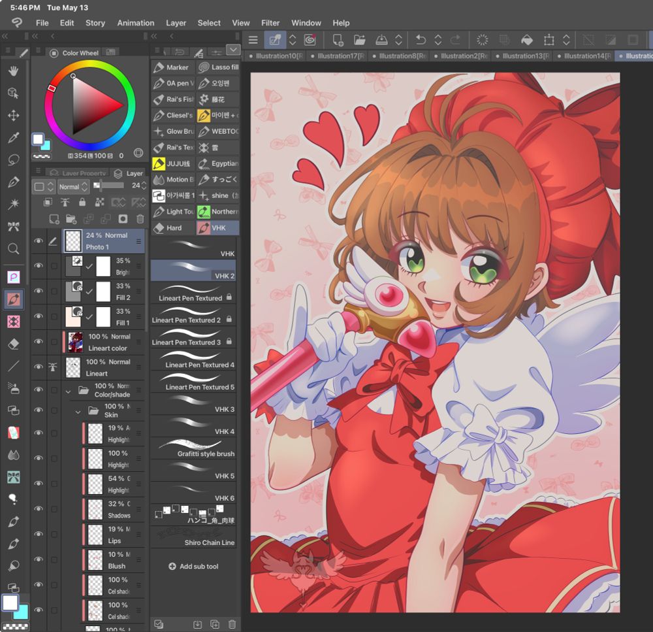Select the Lineart color layer thumbnail
This screenshot has width=653, height=632.
[x=75, y=342]
